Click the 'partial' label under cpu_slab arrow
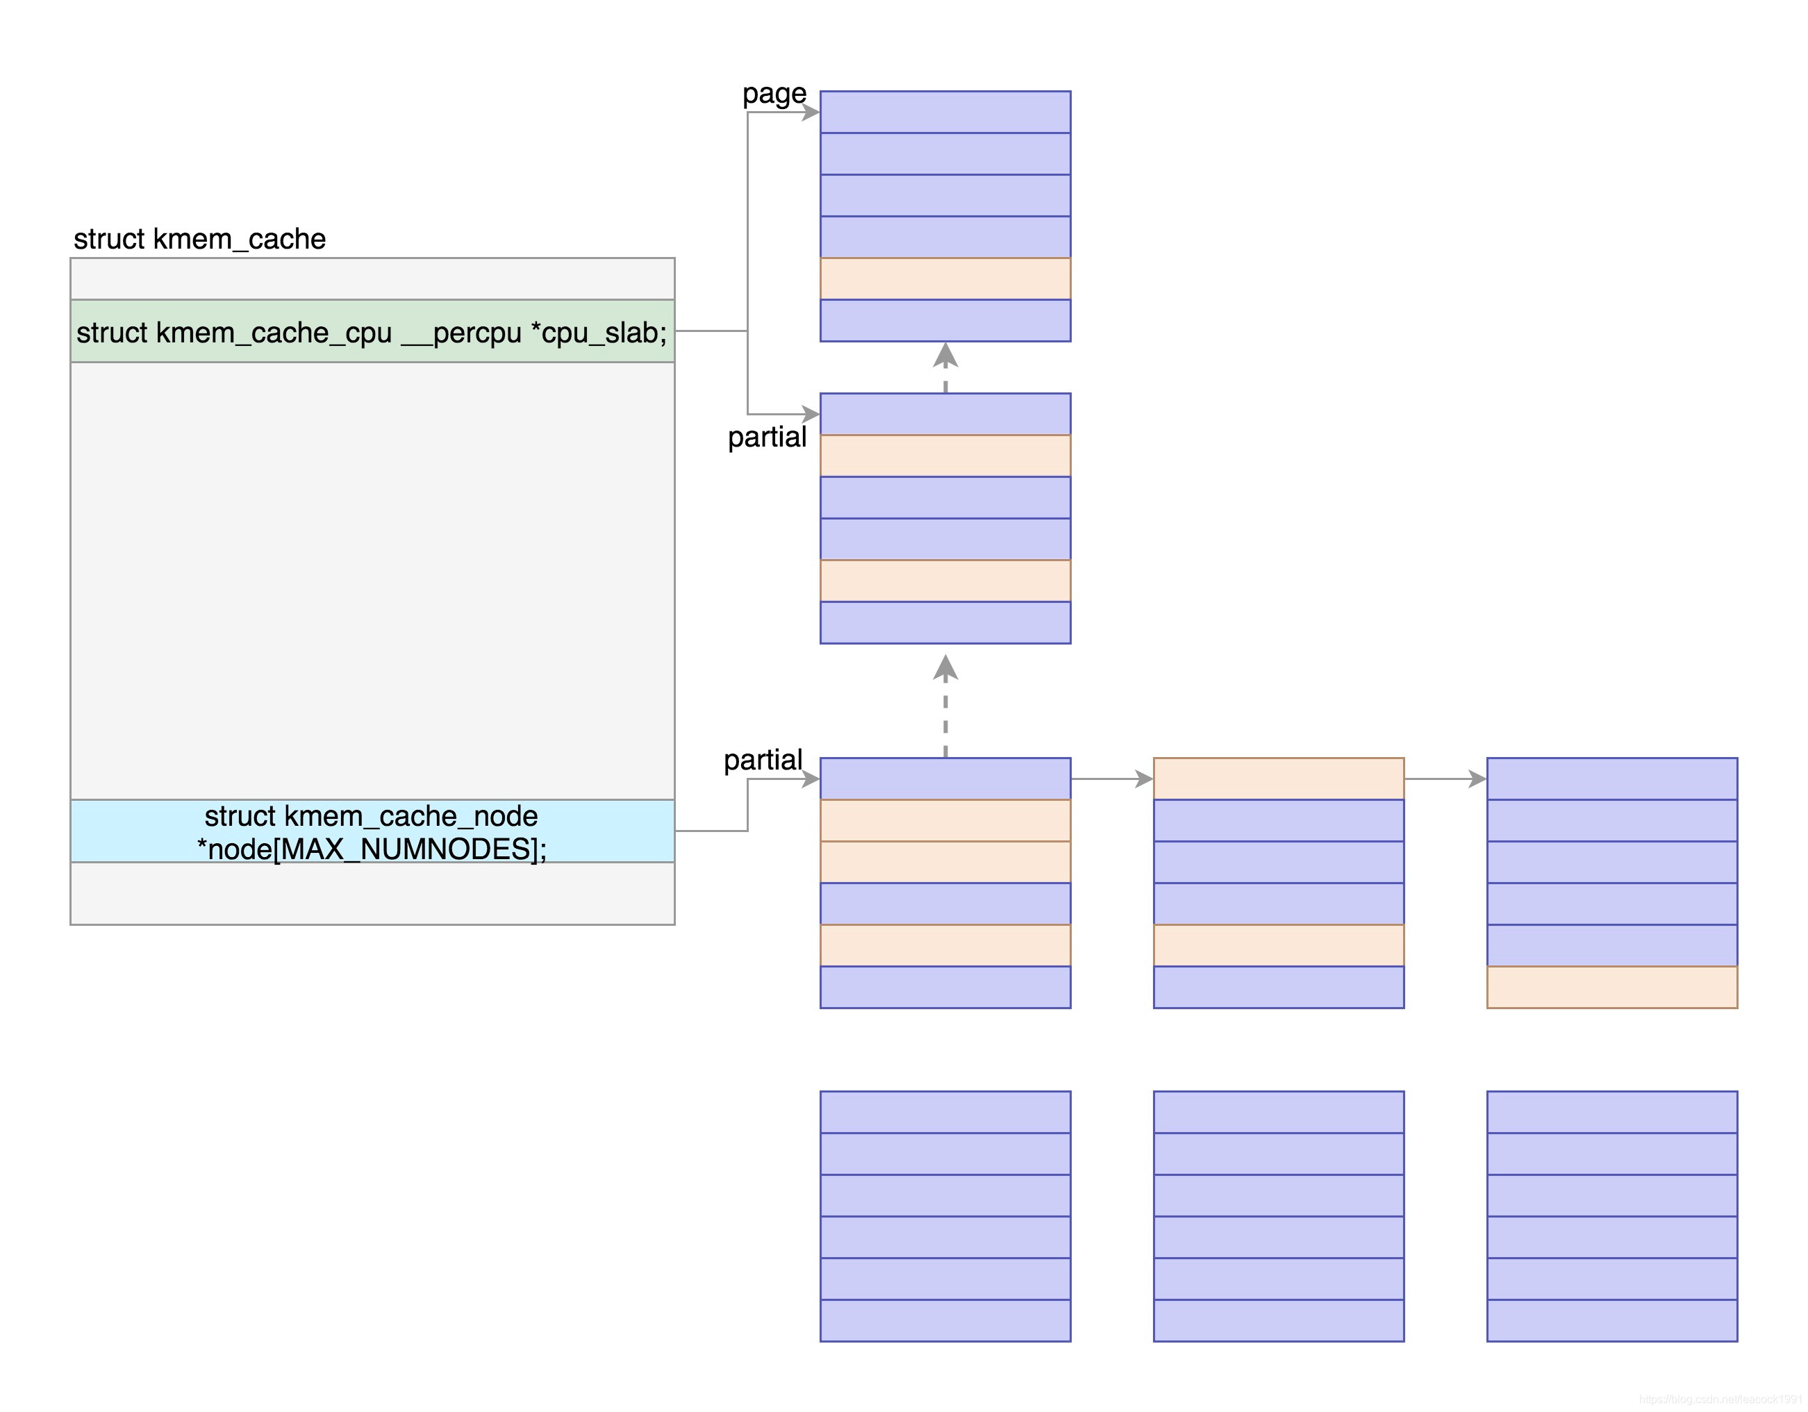The image size is (1808, 1412). 767,436
